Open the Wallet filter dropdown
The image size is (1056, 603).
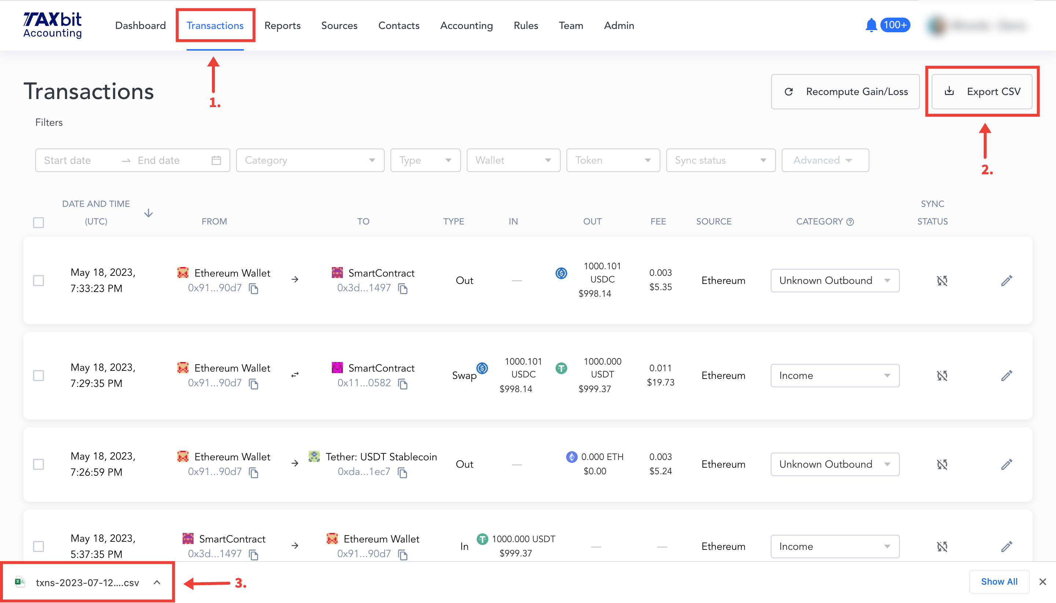point(513,160)
